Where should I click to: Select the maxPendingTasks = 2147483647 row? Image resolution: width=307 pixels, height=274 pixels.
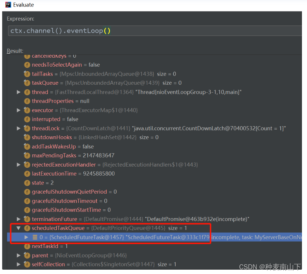coord(154,156)
